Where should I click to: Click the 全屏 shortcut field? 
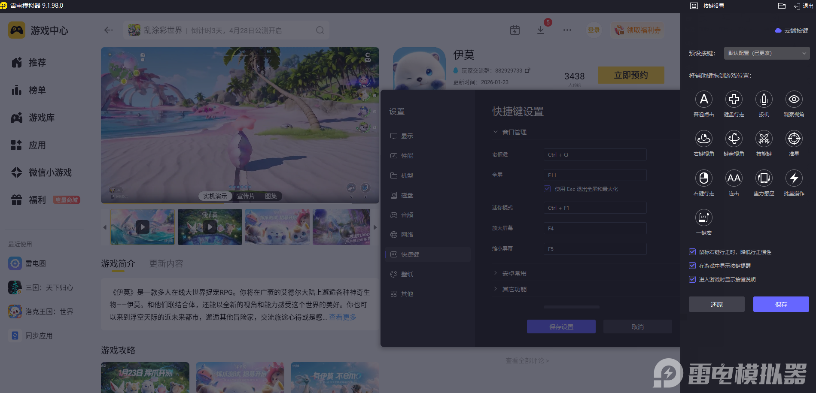[595, 175]
